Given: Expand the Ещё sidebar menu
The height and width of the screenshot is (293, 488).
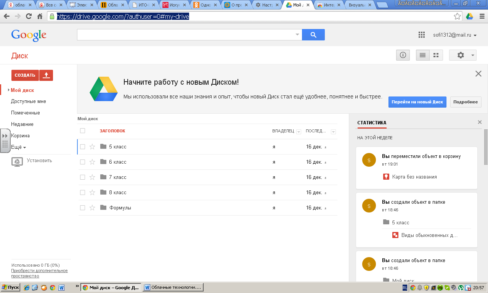Looking at the screenshot, I should (18, 147).
